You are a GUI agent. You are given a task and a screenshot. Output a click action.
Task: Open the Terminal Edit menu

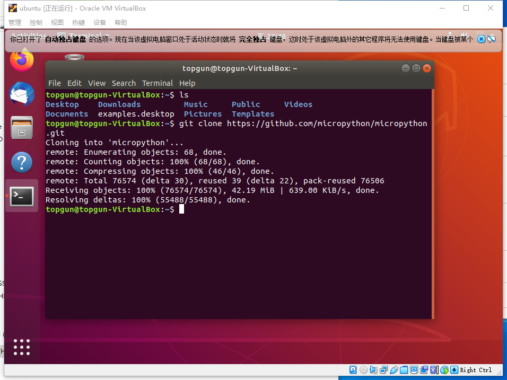click(x=74, y=83)
